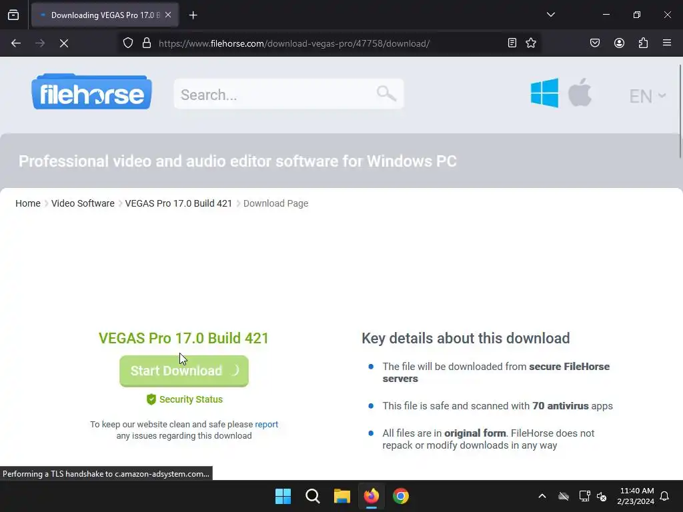Toggle reader view icon
Screen dimensions: 683x512
512,43
